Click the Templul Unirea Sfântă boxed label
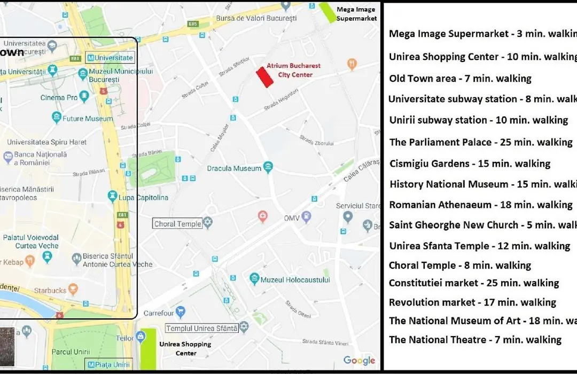 click(x=202, y=328)
